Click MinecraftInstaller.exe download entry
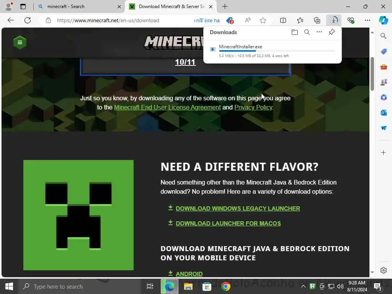The image size is (392, 294). coord(273,51)
